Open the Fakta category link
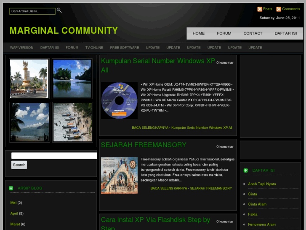 pos(253,214)
